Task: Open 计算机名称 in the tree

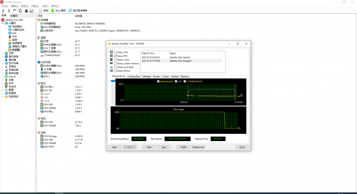Action: [x=17, y=30]
